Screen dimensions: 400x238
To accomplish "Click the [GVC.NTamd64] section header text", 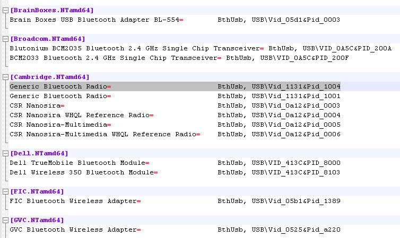I will click(37, 220).
